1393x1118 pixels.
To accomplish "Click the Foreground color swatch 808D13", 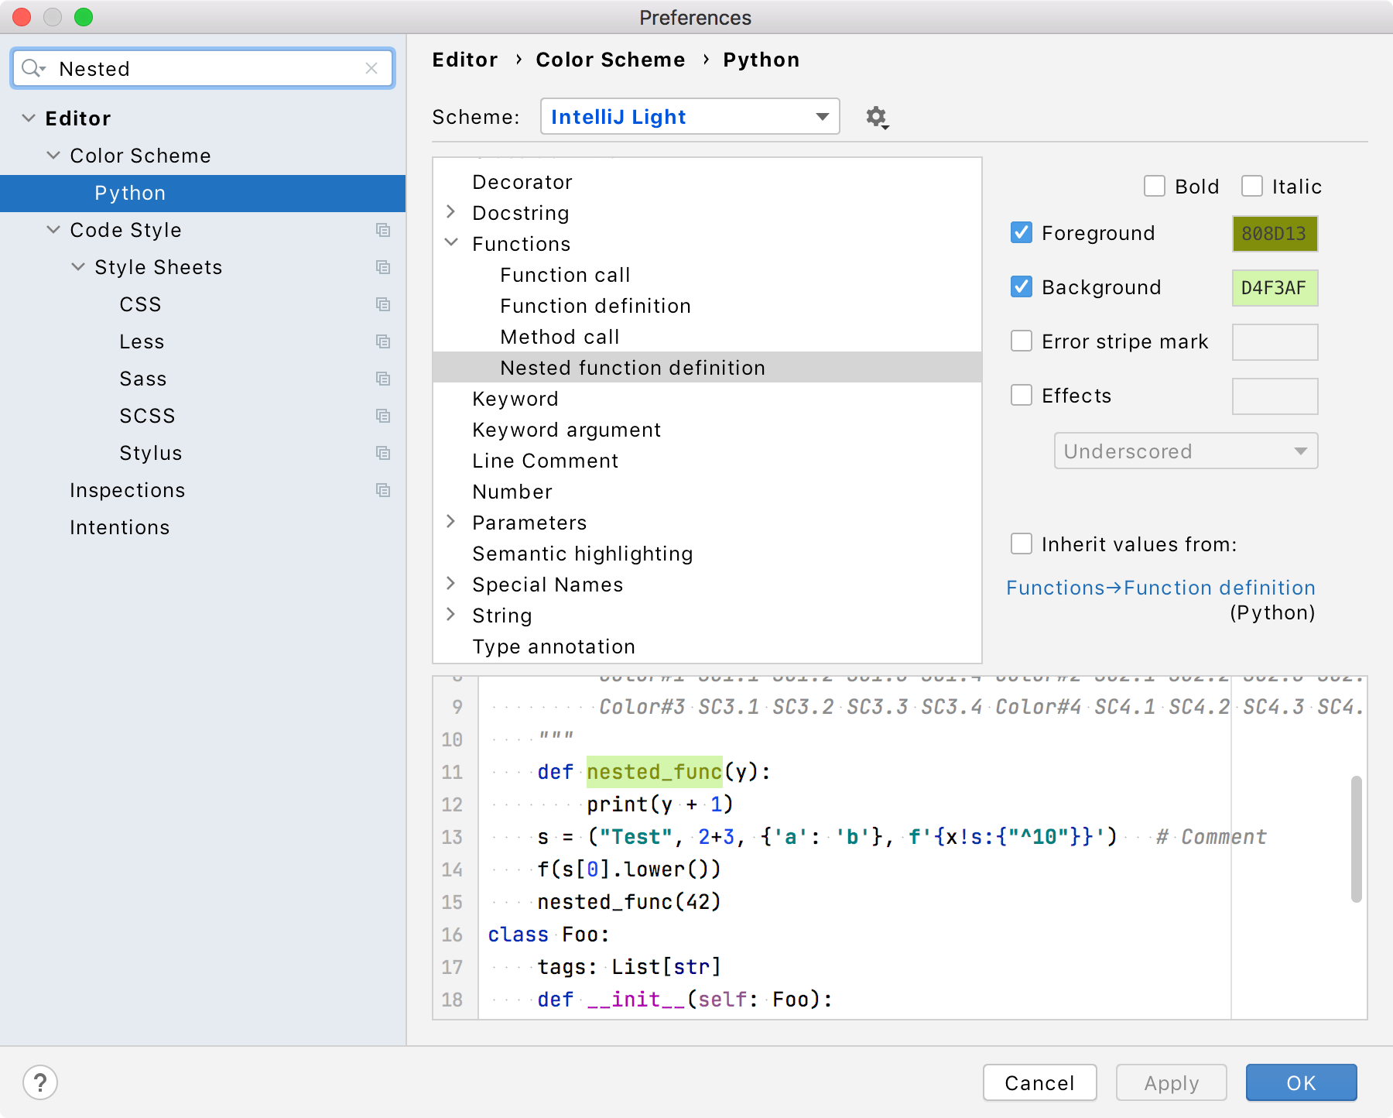I will [x=1275, y=233].
